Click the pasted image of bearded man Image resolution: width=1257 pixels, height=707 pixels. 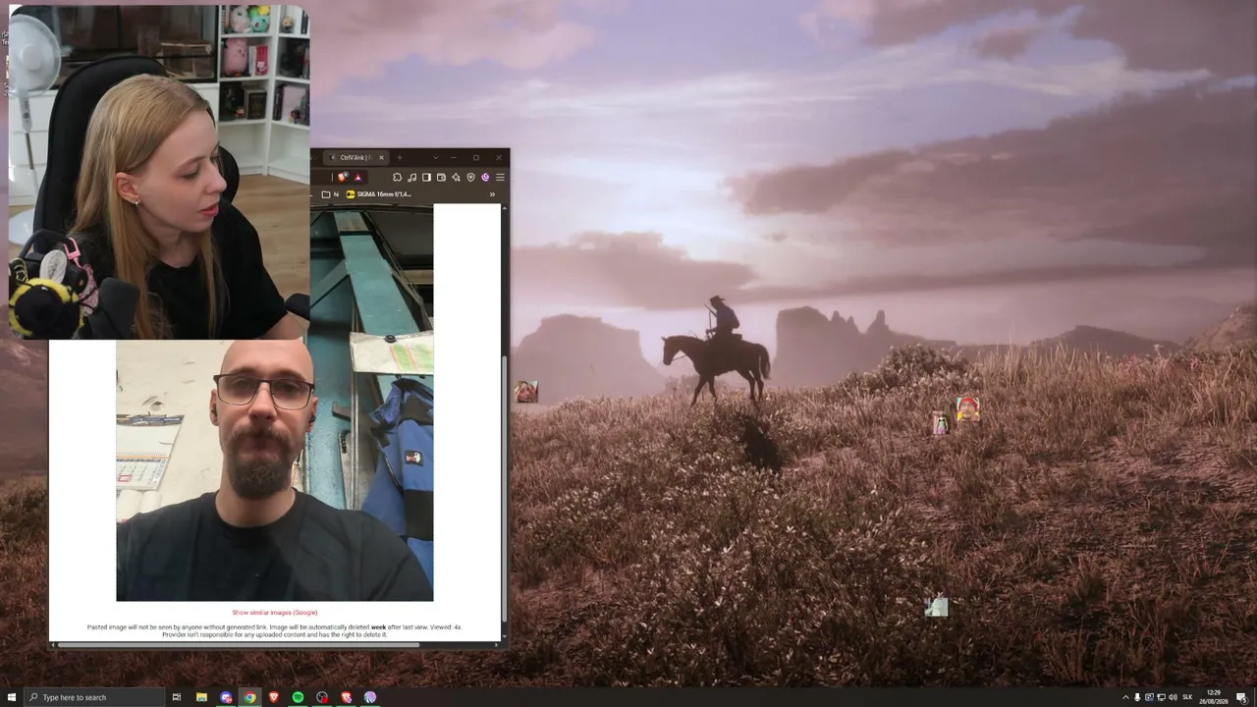click(x=275, y=470)
